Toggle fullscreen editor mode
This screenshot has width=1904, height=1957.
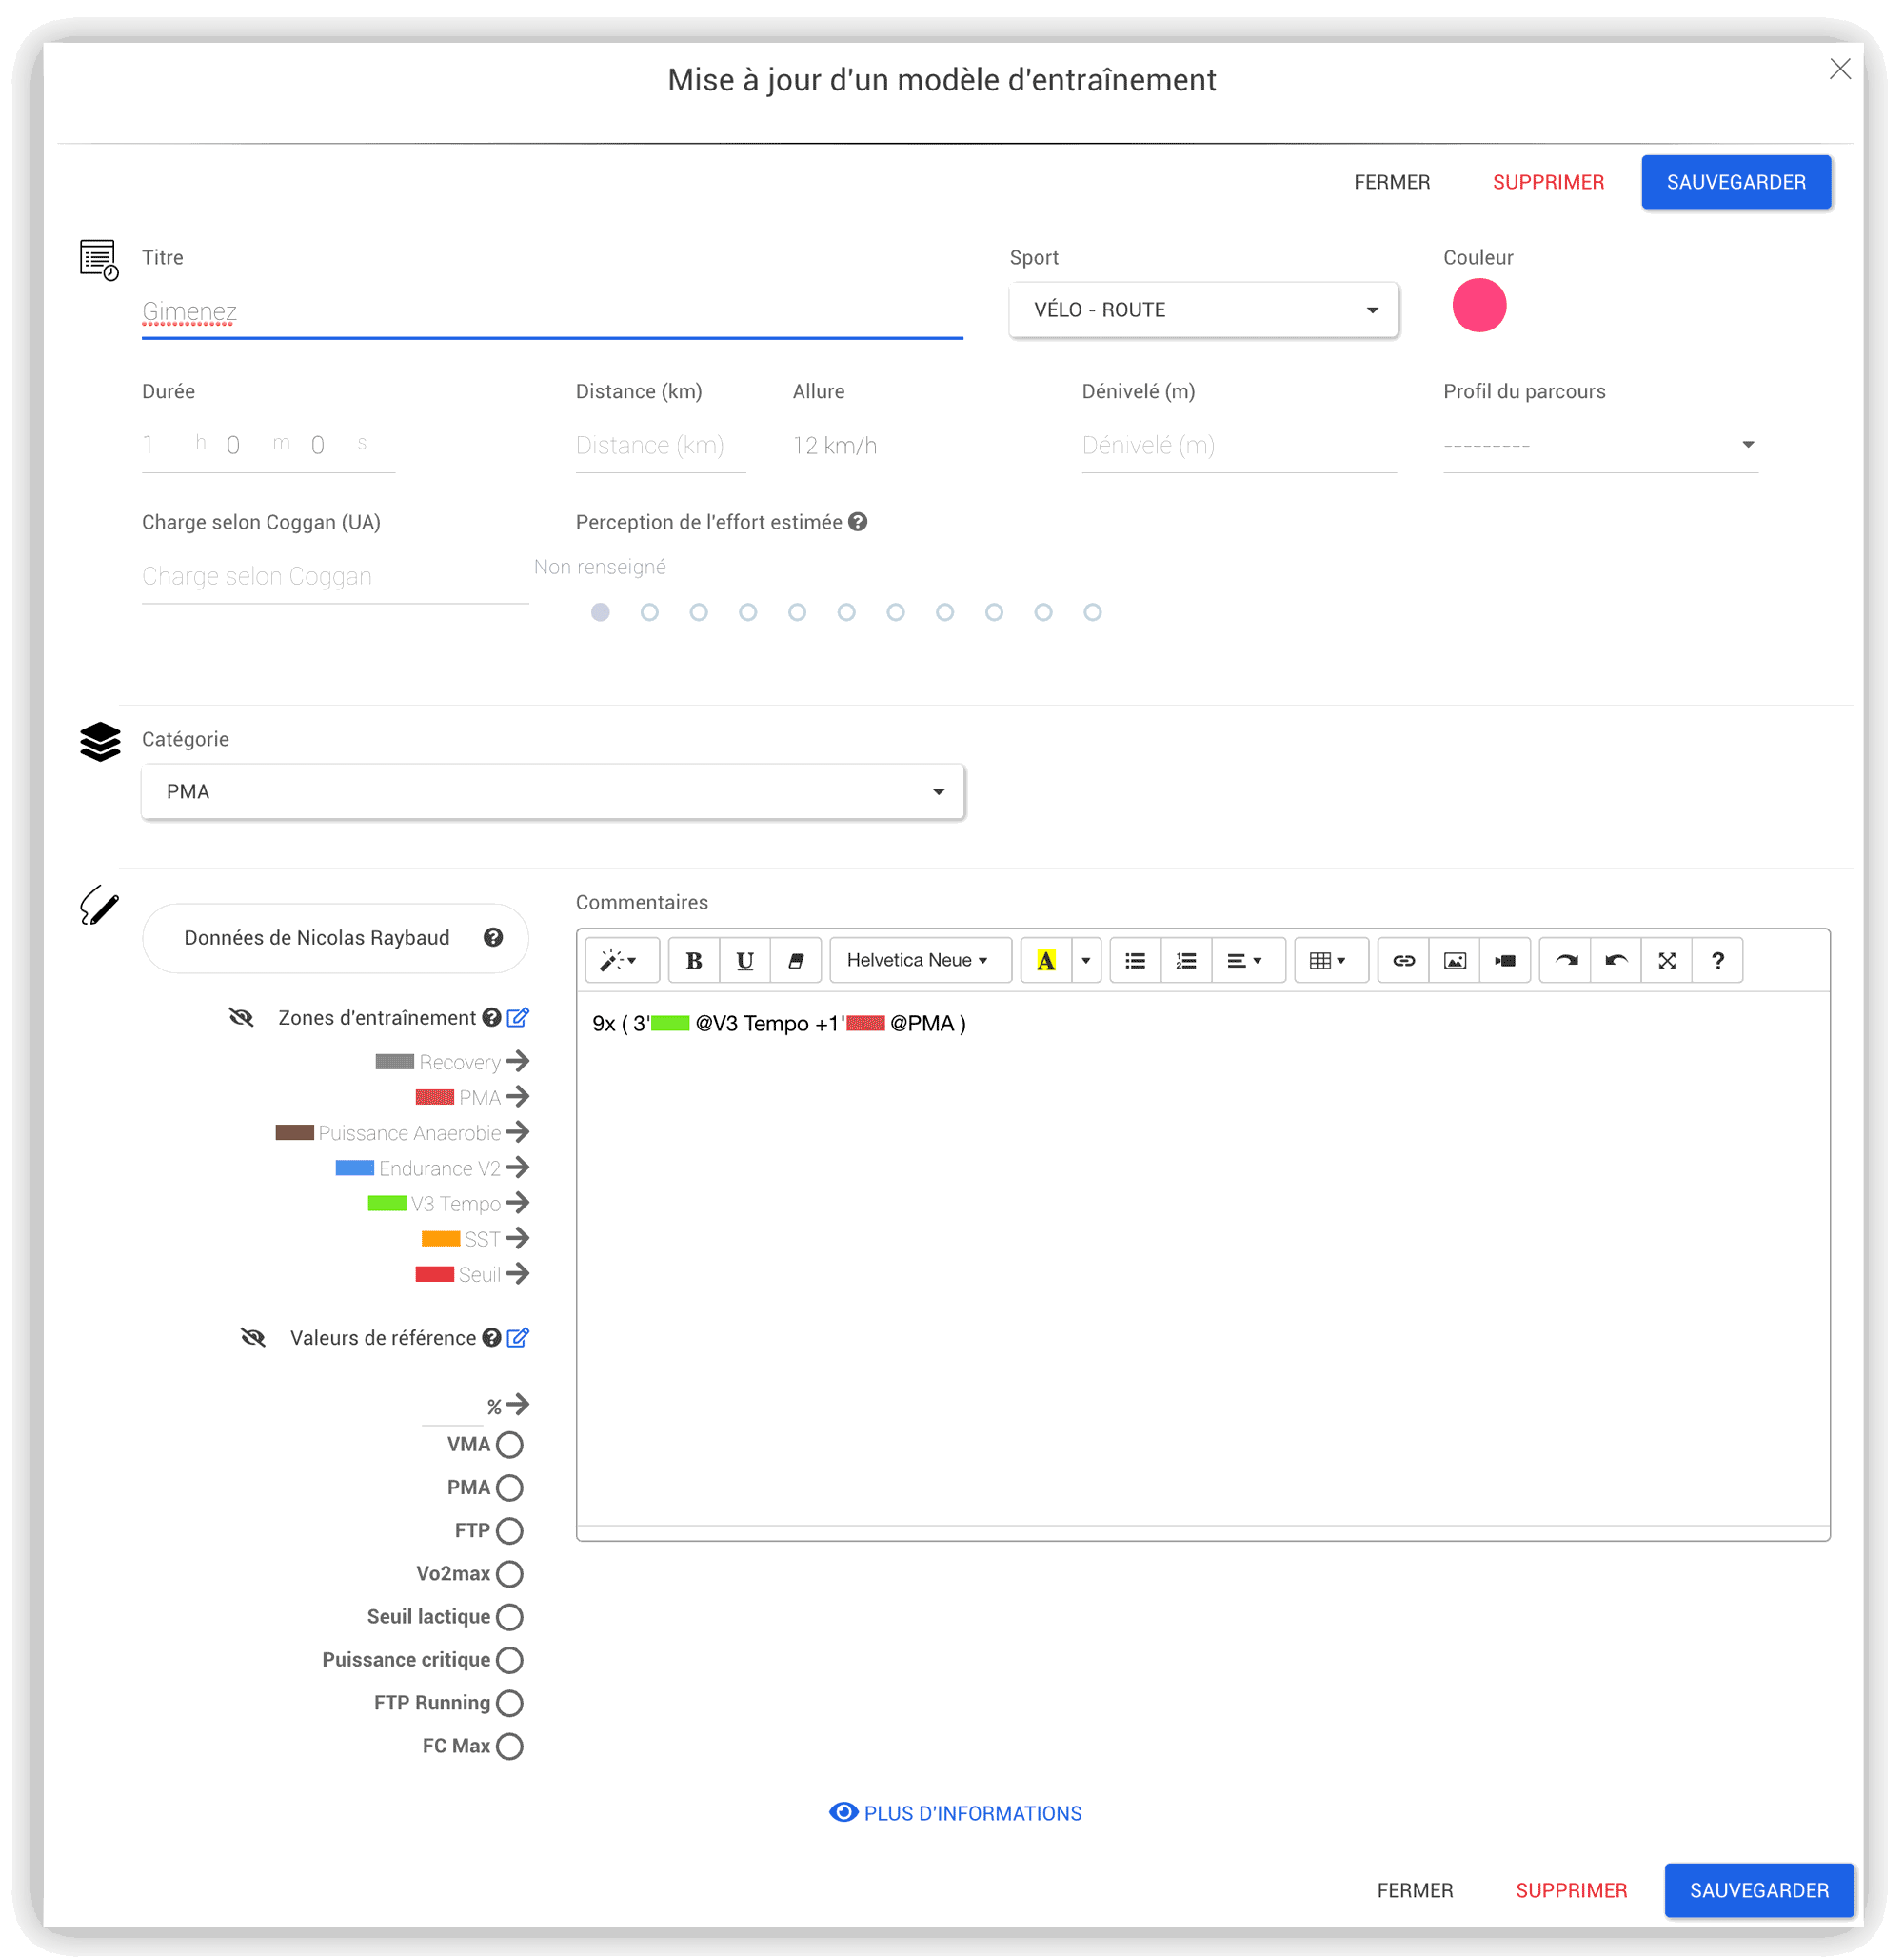pos(1666,961)
